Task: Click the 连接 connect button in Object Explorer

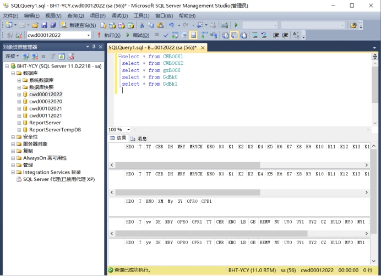Action: pos(12,57)
